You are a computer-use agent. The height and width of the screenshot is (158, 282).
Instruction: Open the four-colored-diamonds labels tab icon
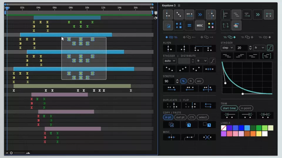coord(211,26)
